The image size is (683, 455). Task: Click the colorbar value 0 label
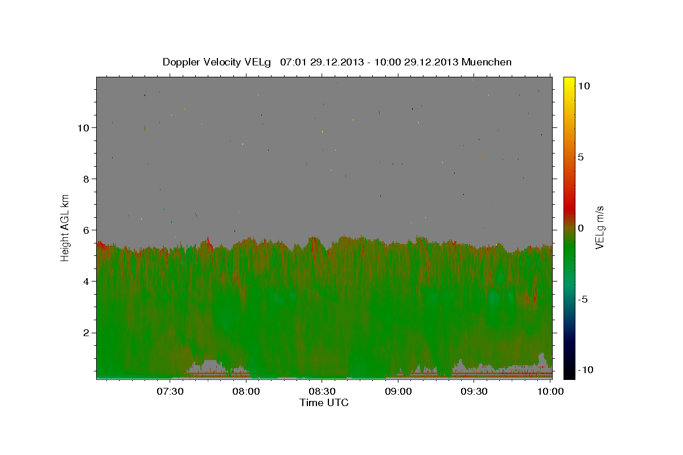tap(581, 228)
